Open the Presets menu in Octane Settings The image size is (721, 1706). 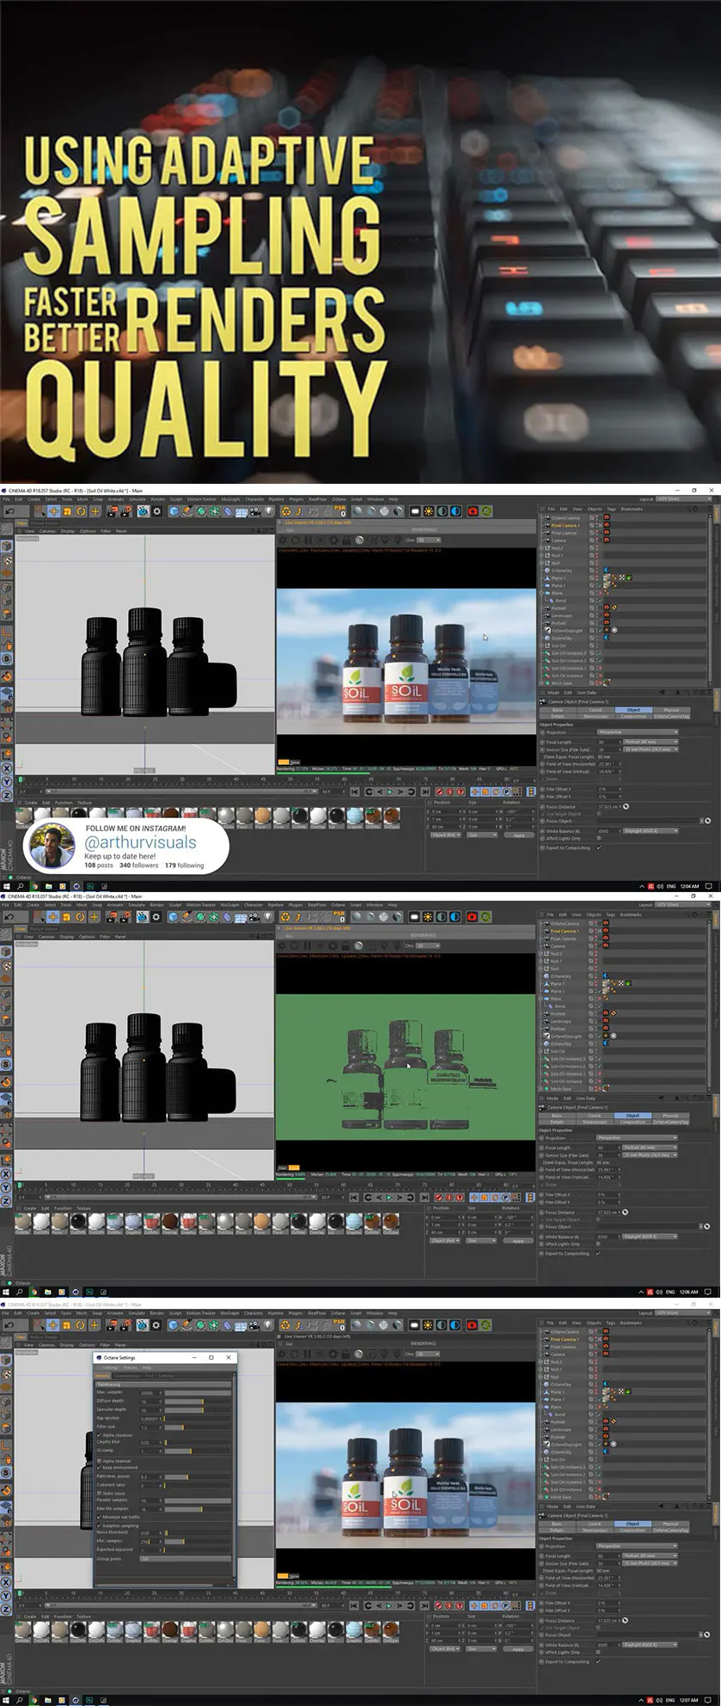(x=131, y=1367)
